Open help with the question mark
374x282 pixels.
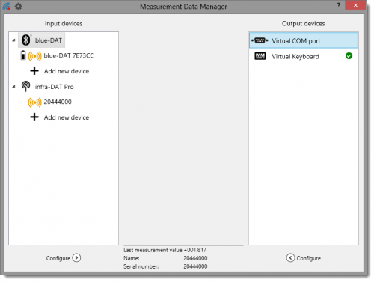tap(338, 5)
